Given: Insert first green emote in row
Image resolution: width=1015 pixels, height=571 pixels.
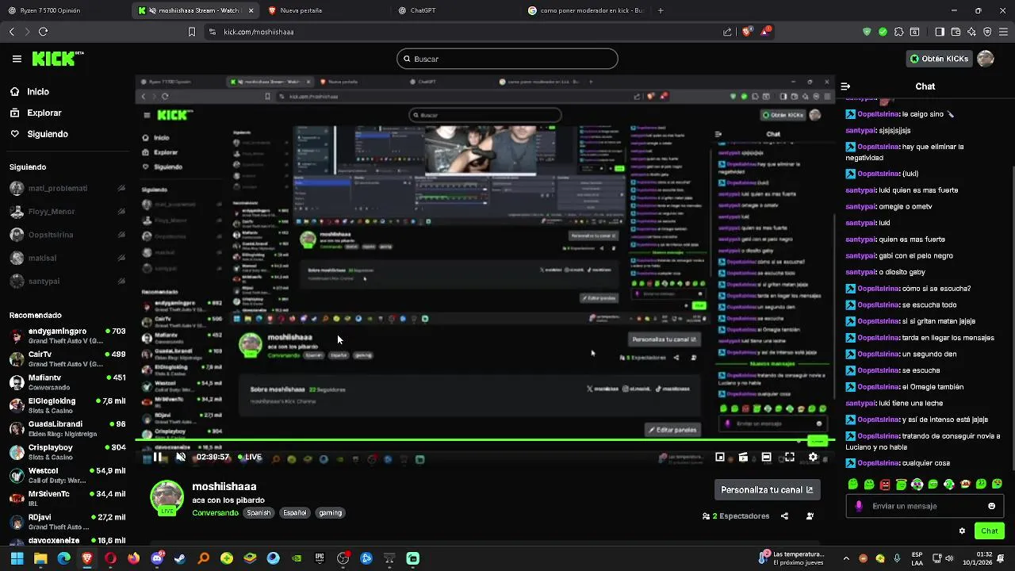Looking at the screenshot, I should [853, 485].
